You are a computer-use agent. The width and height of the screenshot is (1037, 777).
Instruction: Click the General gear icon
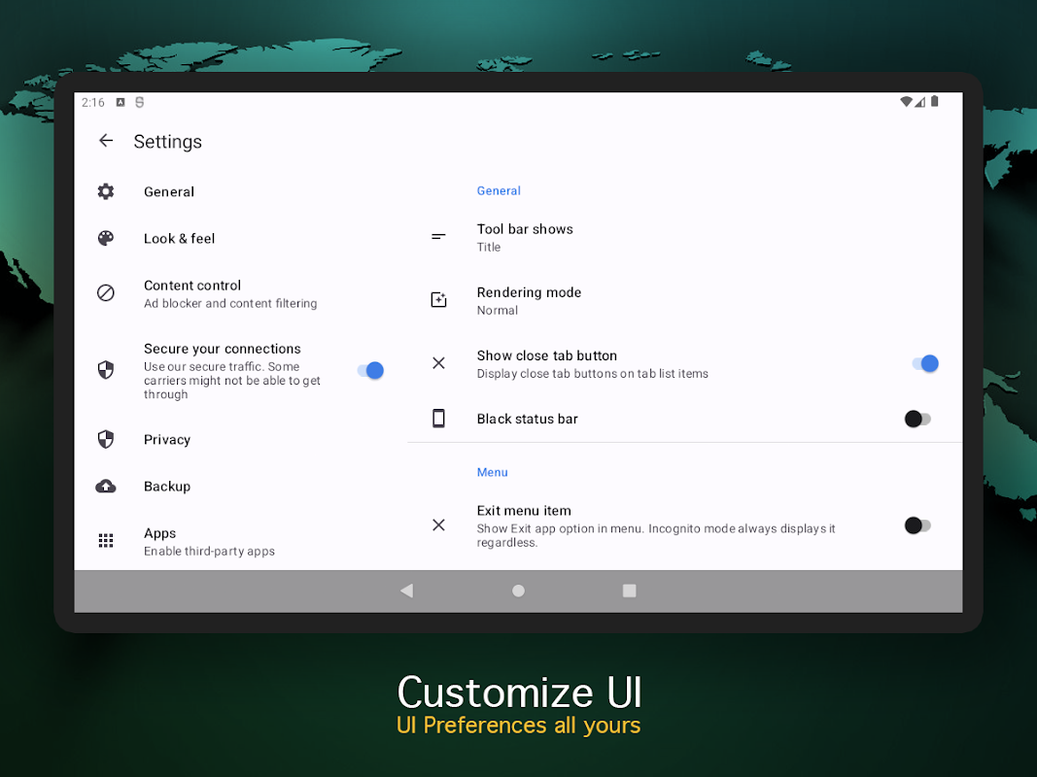coord(106,191)
